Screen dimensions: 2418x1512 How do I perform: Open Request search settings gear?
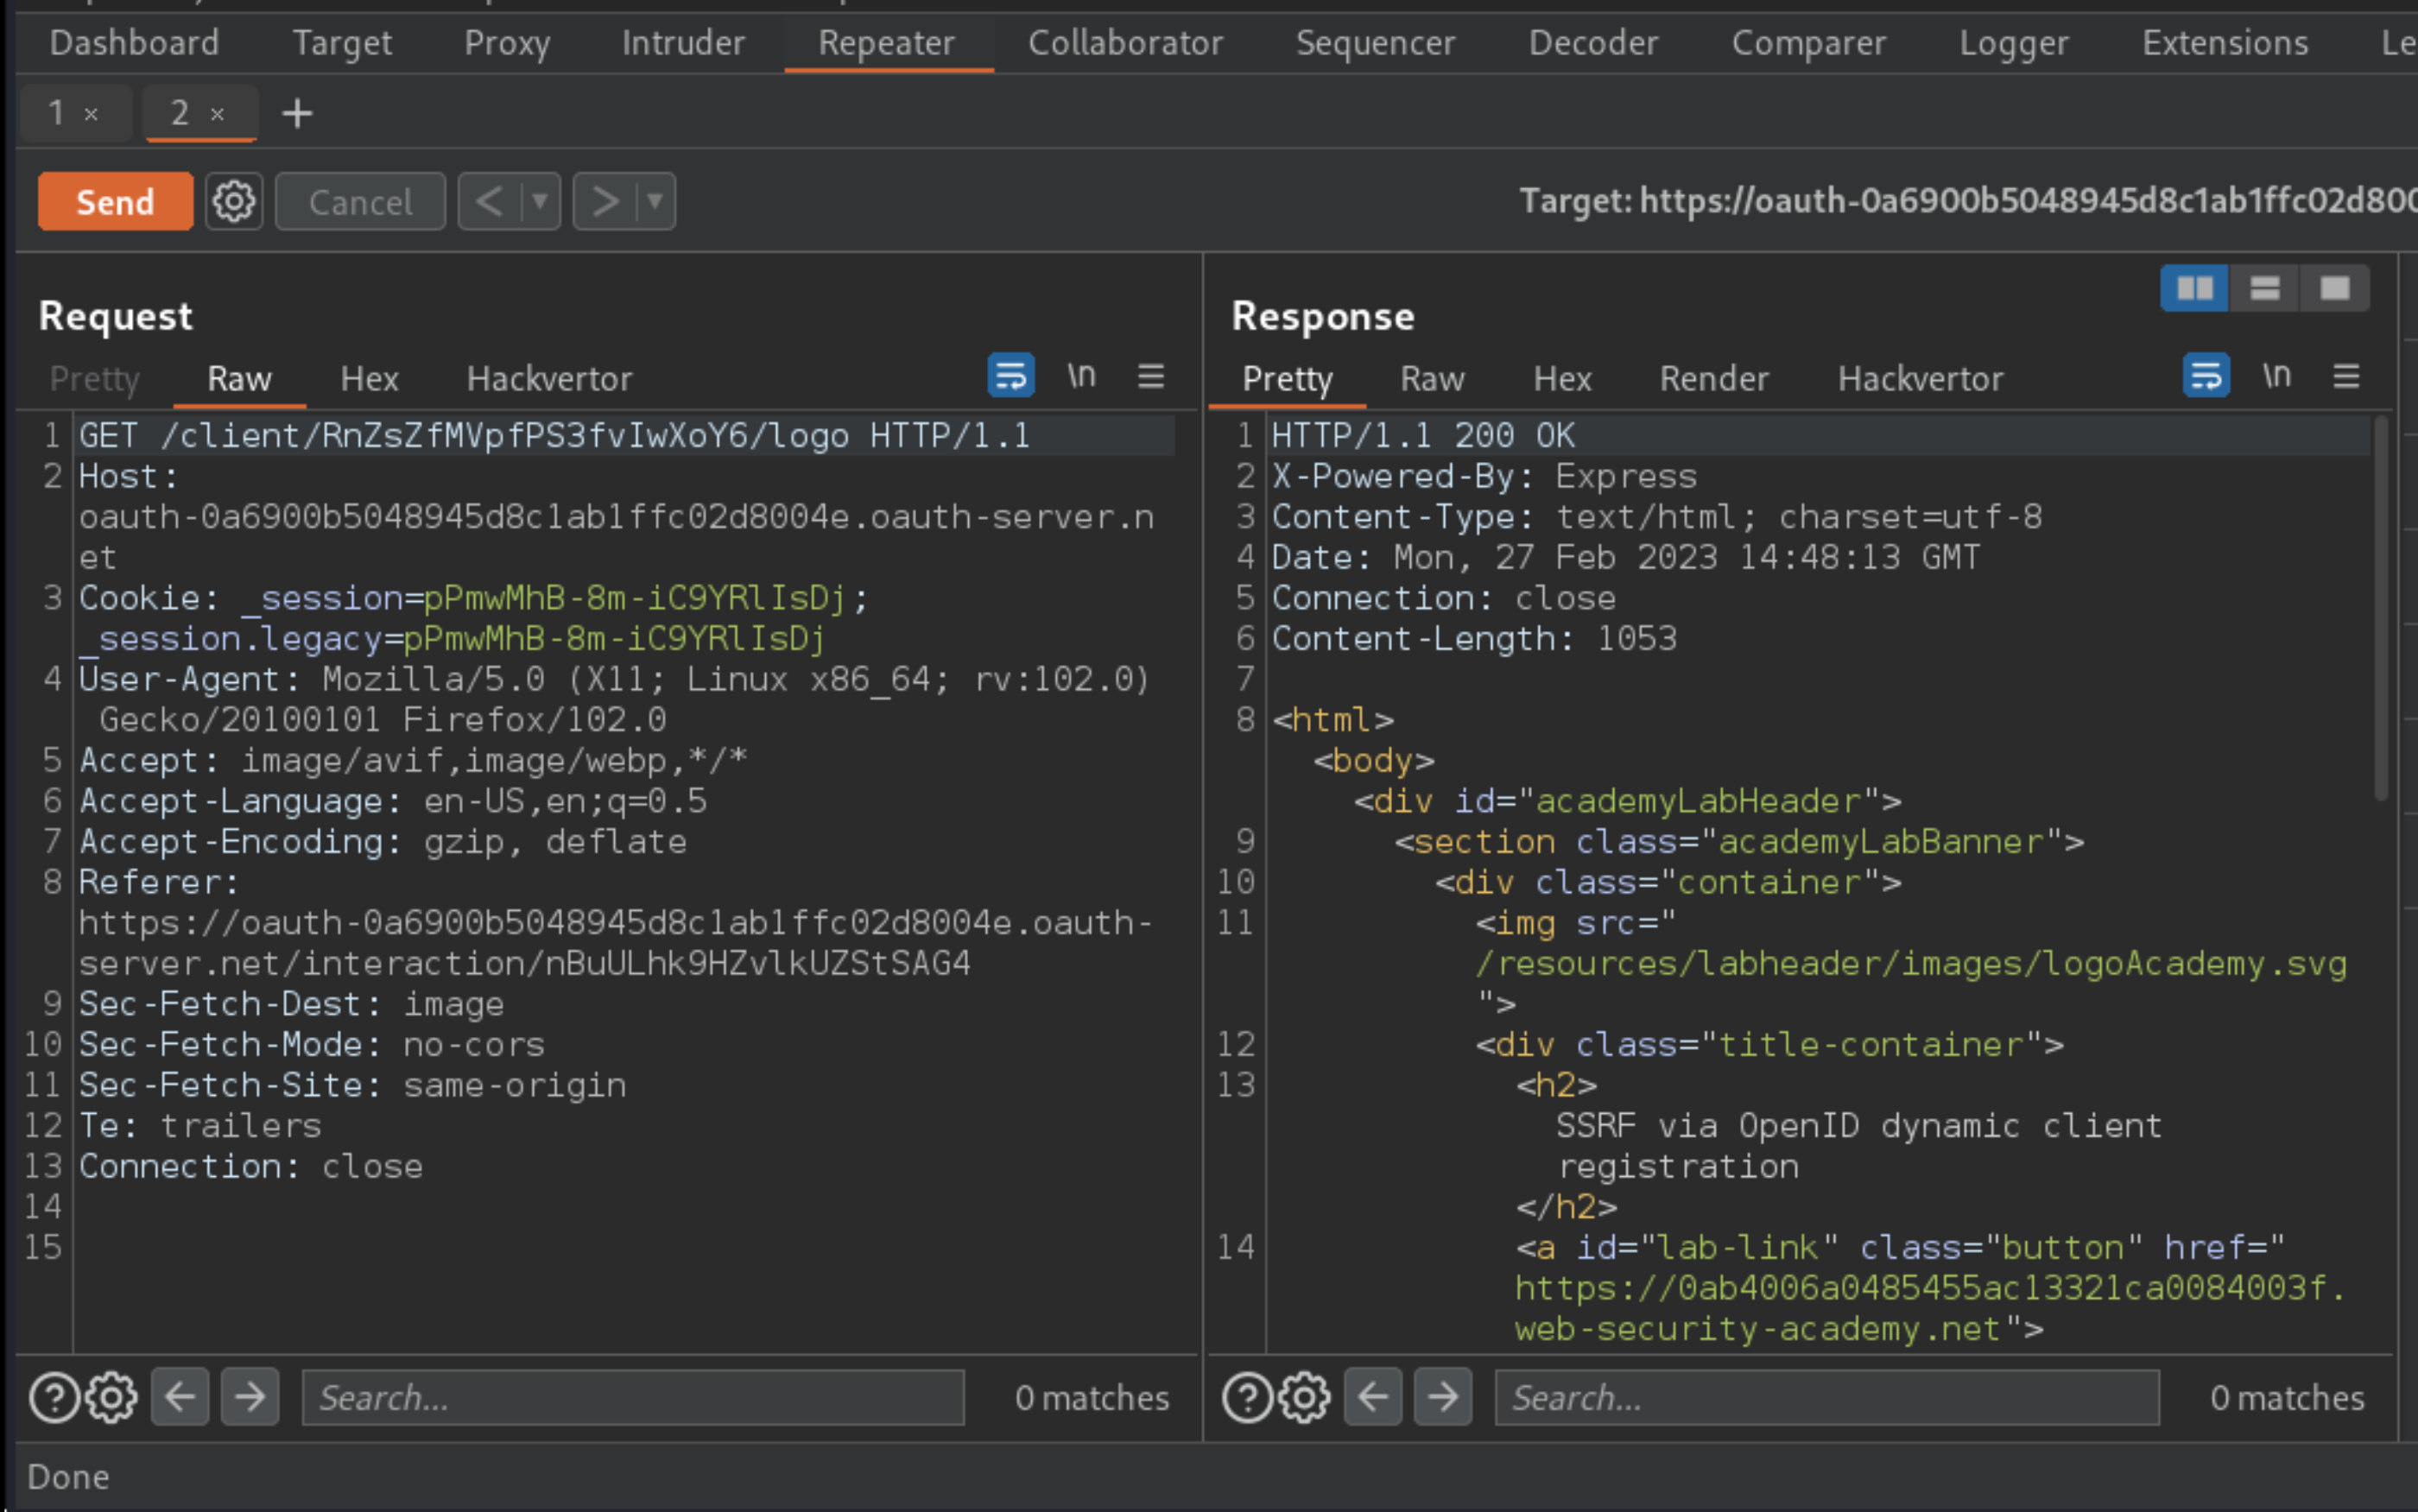111,1397
